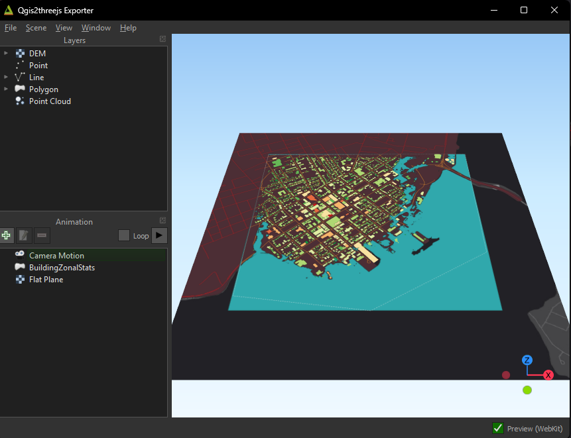Open the Scene menu

click(x=36, y=28)
